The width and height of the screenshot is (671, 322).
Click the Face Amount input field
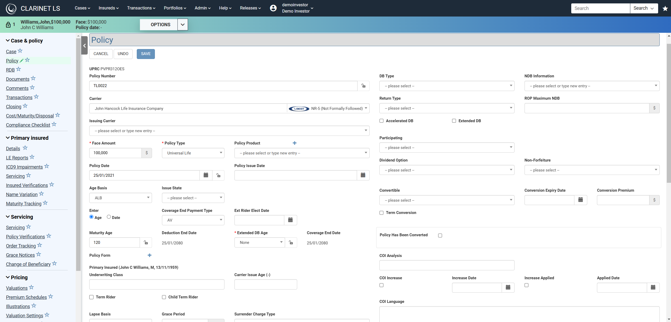coord(116,153)
